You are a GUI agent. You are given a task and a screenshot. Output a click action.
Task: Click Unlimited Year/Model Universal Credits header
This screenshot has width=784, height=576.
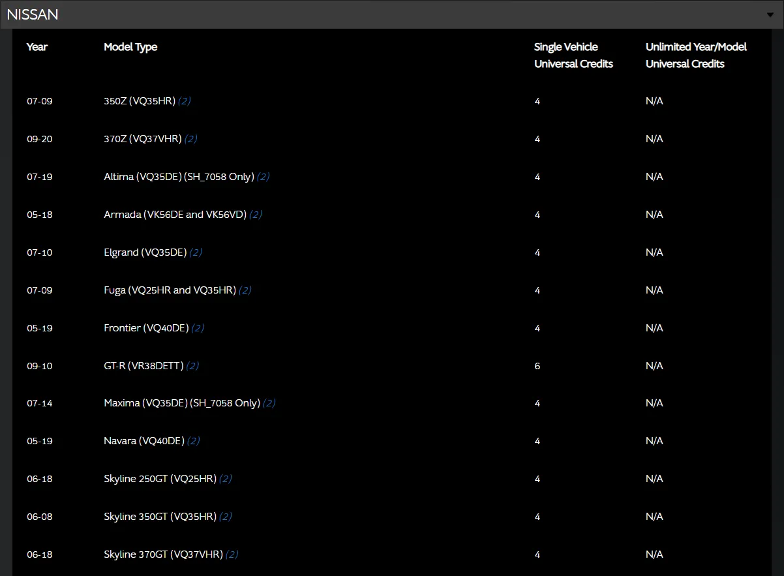tap(696, 55)
